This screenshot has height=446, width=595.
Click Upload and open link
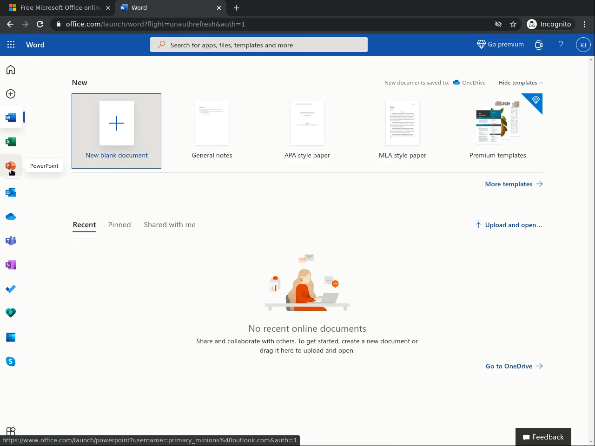[509, 225]
